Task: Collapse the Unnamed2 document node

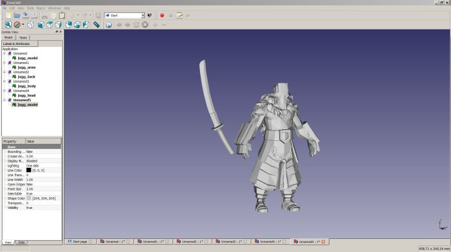Action: pyautogui.click(x=5, y=72)
